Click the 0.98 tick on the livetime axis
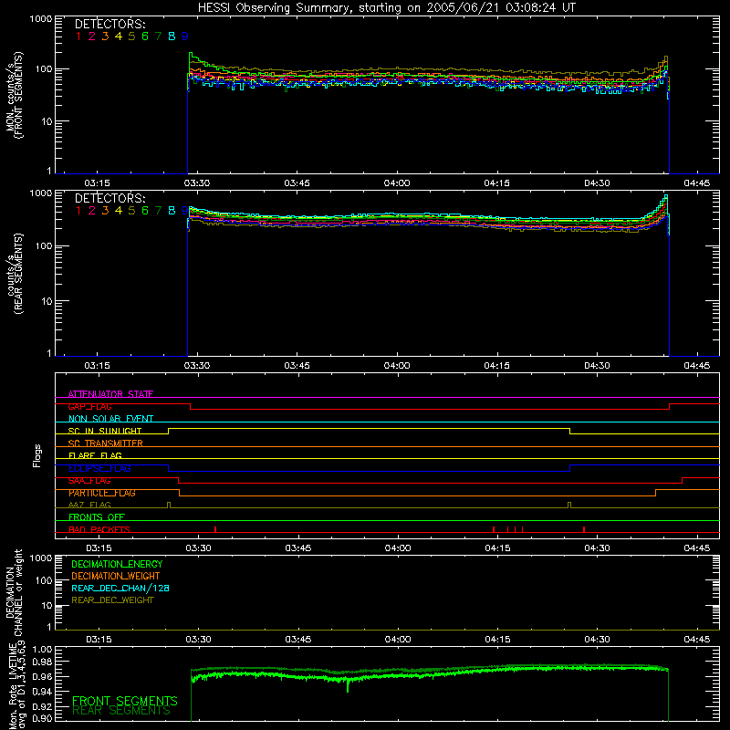 42,662
